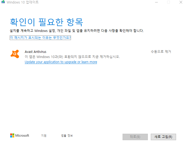Viewport: 186px width, 145px height.
Task: Close the Windows 10 업데이트 window
Action: (181, 2)
